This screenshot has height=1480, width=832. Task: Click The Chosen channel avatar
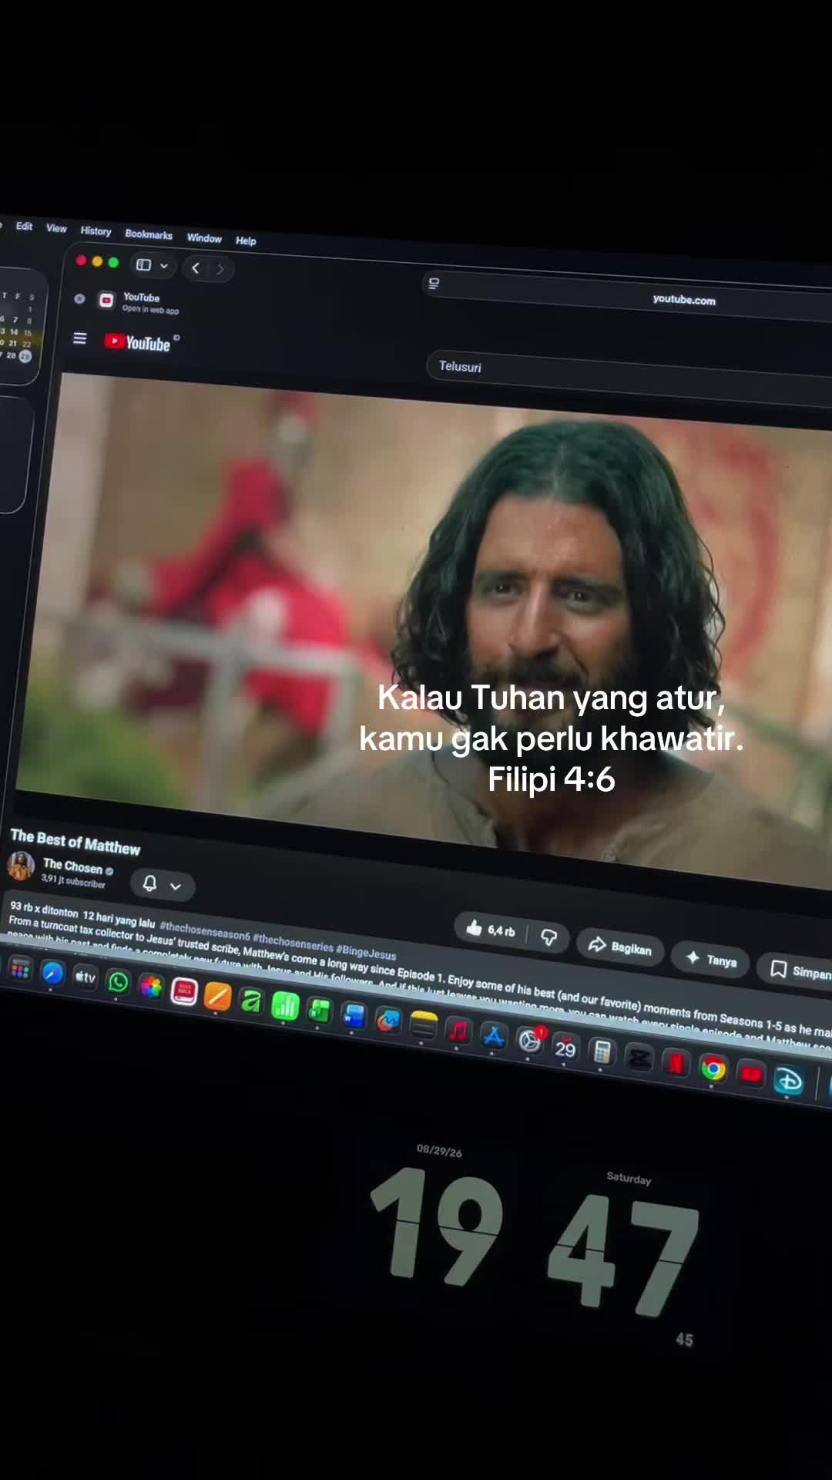pyautogui.click(x=21, y=866)
